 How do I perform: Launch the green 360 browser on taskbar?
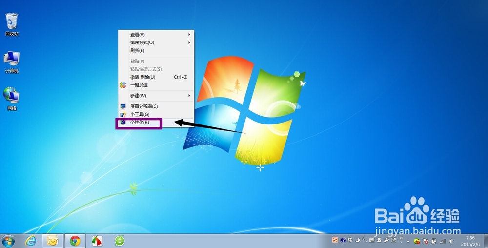120,241
